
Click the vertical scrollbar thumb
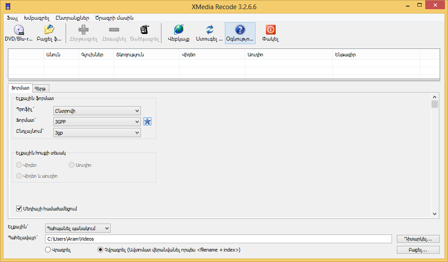pos(434,104)
